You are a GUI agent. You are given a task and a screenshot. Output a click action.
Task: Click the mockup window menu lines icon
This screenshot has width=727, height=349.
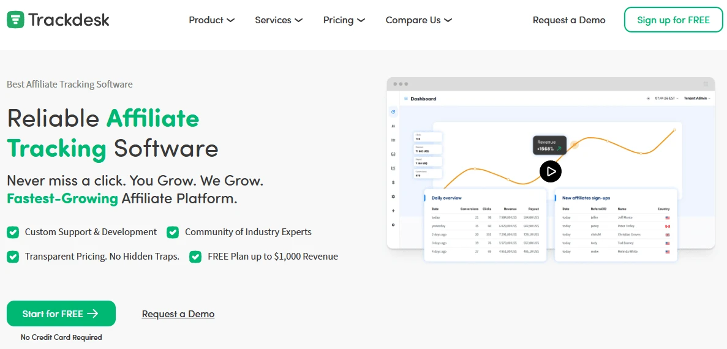(706, 84)
